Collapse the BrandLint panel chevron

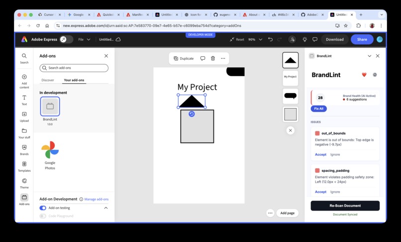[x=369, y=56]
